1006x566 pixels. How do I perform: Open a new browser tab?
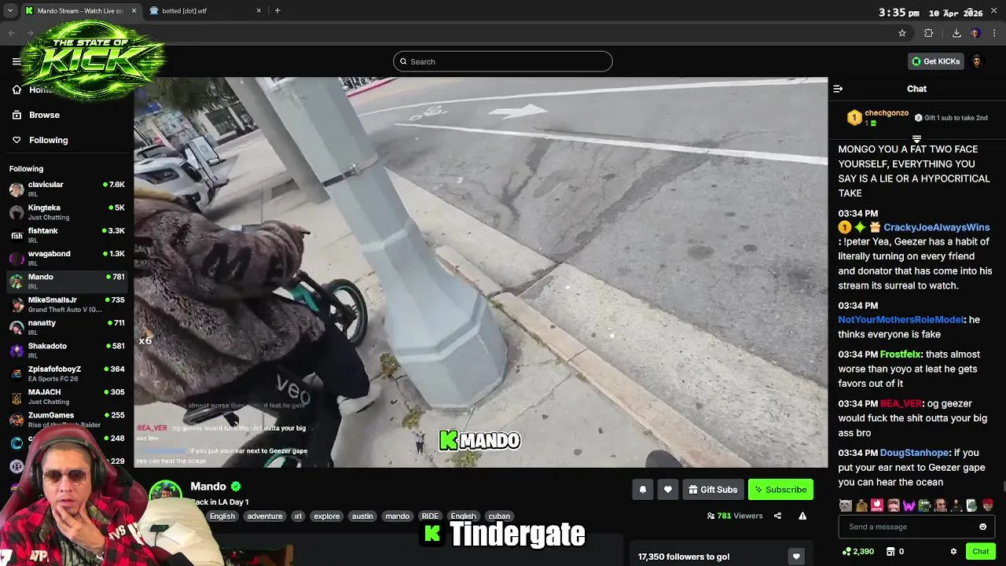click(x=277, y=11)
